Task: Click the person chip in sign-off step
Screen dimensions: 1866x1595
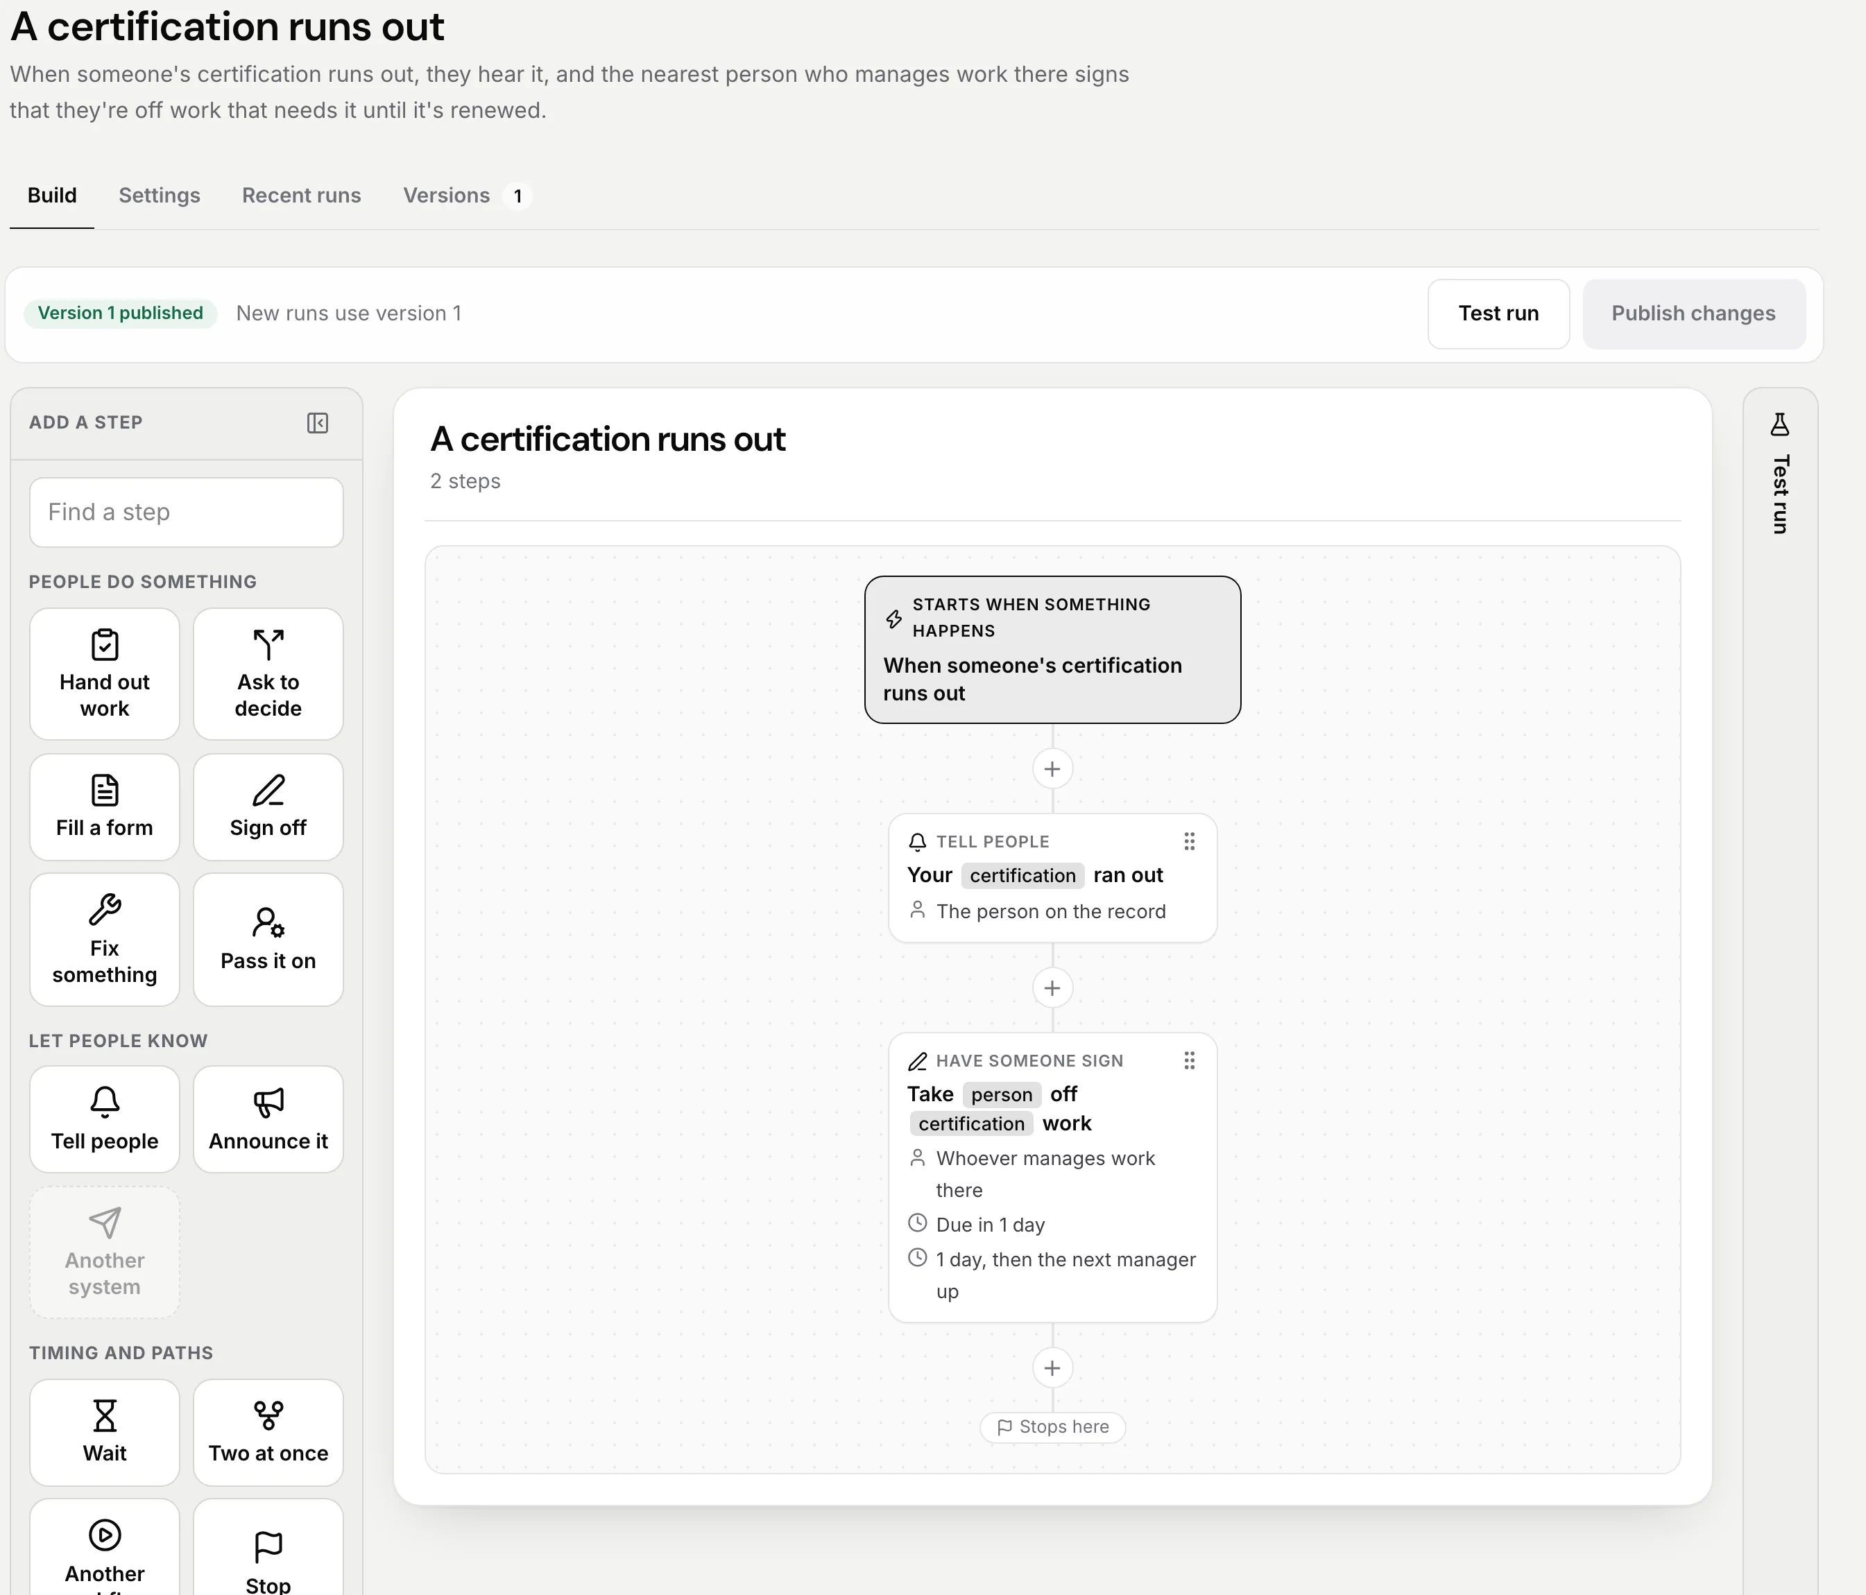Action: (1002, 1094)
